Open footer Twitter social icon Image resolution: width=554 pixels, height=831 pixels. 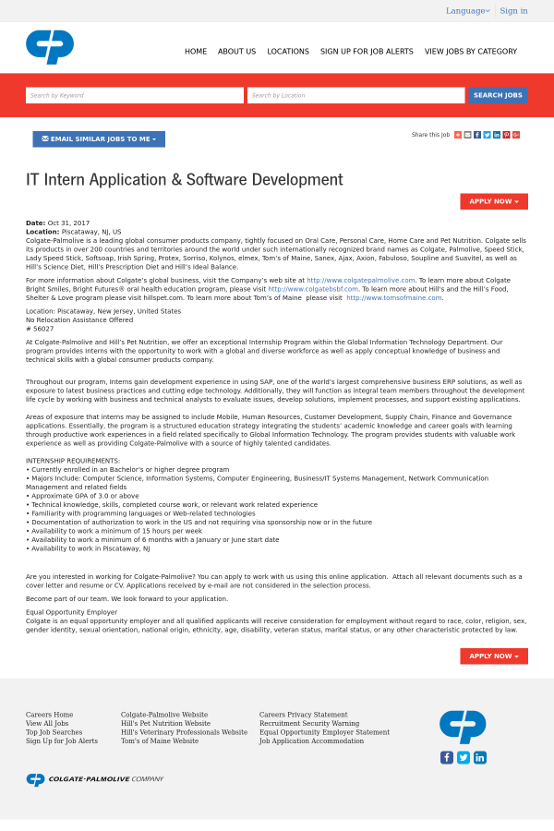click(464, 757)
